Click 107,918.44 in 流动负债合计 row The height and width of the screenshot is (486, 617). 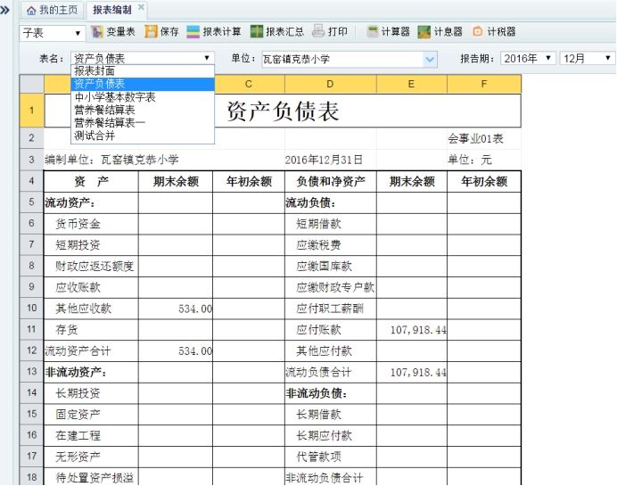(x=412, y=372)
